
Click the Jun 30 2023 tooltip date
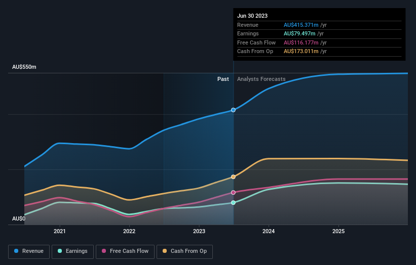252,16
